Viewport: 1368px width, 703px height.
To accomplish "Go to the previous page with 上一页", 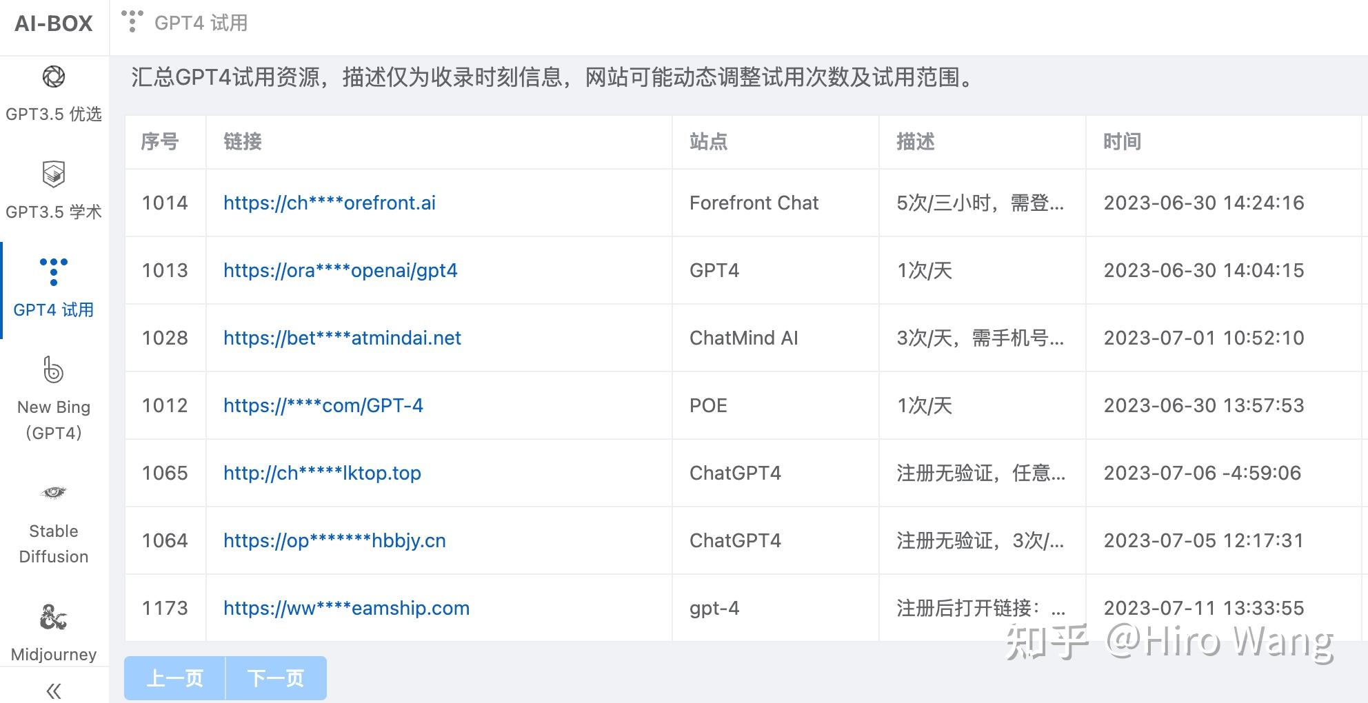I will [x=174, y=678].
